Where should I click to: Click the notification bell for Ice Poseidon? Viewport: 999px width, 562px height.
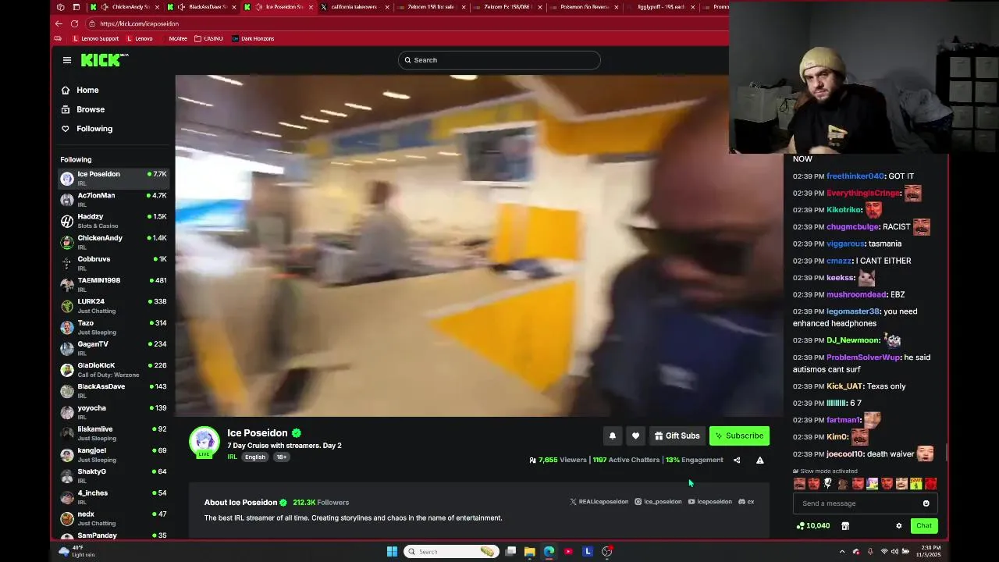click(x=613, y=436)
